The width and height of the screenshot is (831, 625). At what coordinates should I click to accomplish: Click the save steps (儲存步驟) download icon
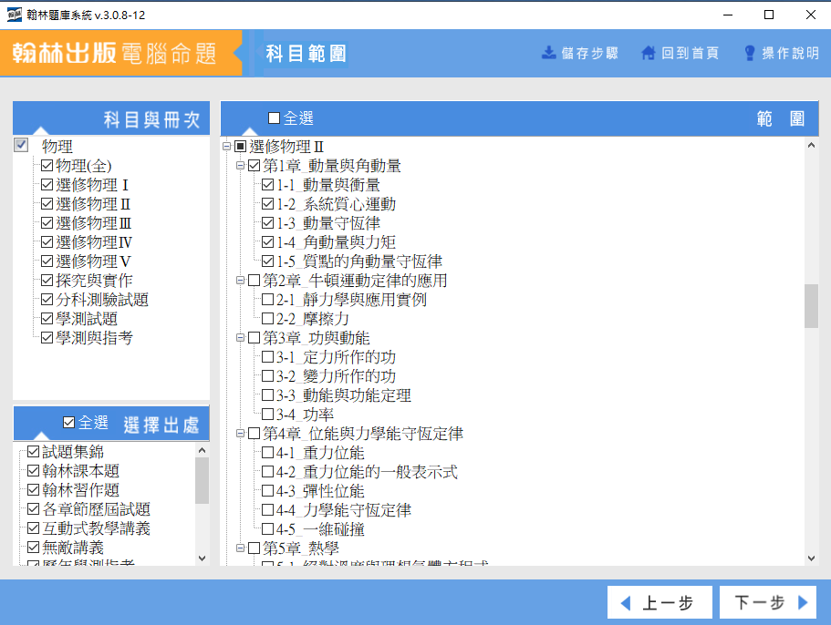click(548, 53)
